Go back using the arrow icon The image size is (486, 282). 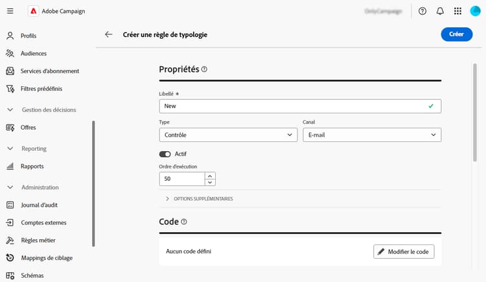tap(108, 34)
